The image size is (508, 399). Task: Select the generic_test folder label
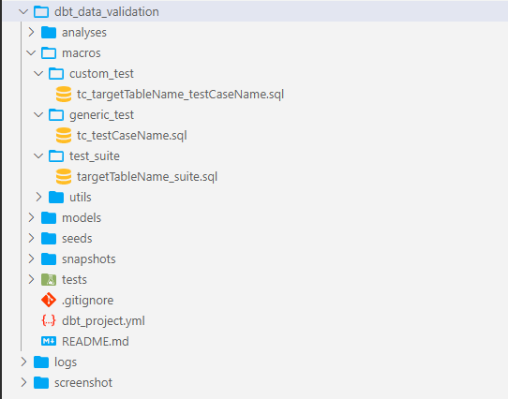click(101, 115)
